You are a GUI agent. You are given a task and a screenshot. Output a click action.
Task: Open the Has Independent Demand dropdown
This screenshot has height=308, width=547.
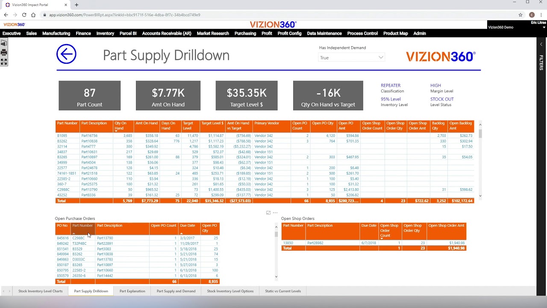click(x=351, y=57)
